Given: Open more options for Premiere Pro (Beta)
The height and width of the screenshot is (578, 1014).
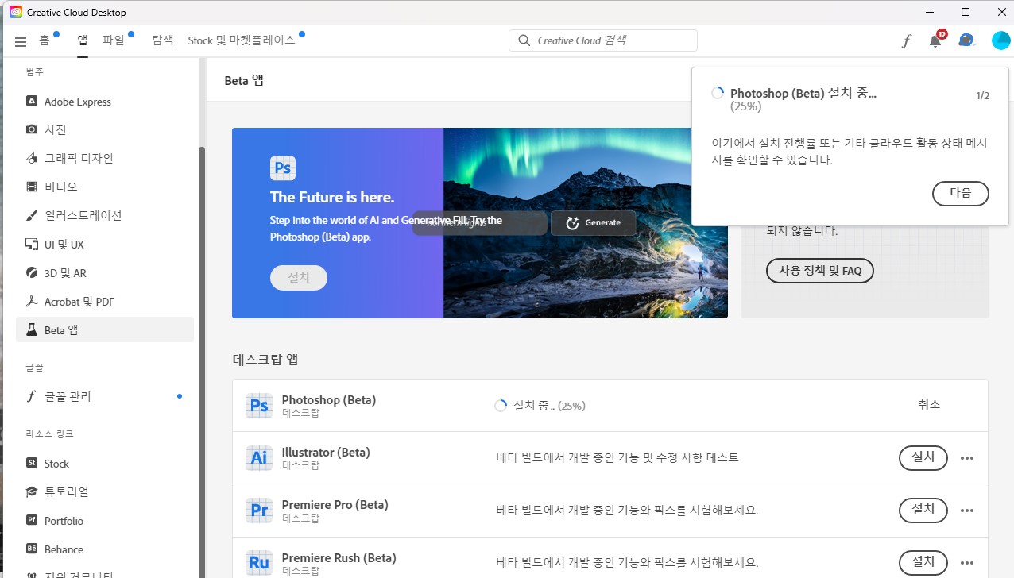Looking at the screenshot, I should point(967,511).
